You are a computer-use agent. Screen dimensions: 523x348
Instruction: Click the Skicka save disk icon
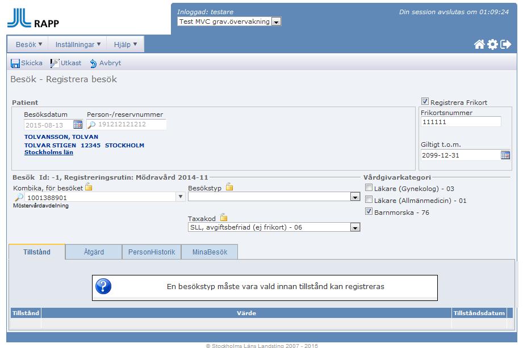click(15, 63)
